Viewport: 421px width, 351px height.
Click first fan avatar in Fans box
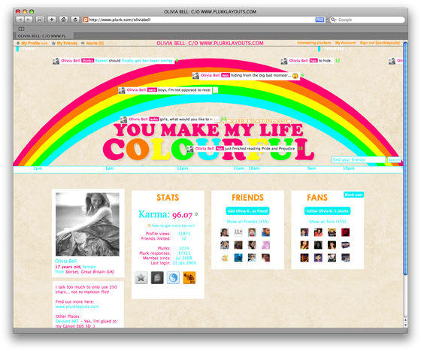tap(304, 232)
